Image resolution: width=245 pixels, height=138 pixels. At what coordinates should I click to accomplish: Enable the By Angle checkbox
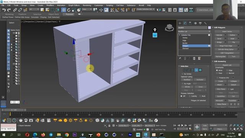pyautogui.click(x=183, y=84)
